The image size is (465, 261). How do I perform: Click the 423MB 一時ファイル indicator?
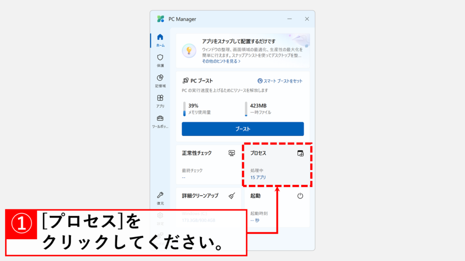point(258,109)
